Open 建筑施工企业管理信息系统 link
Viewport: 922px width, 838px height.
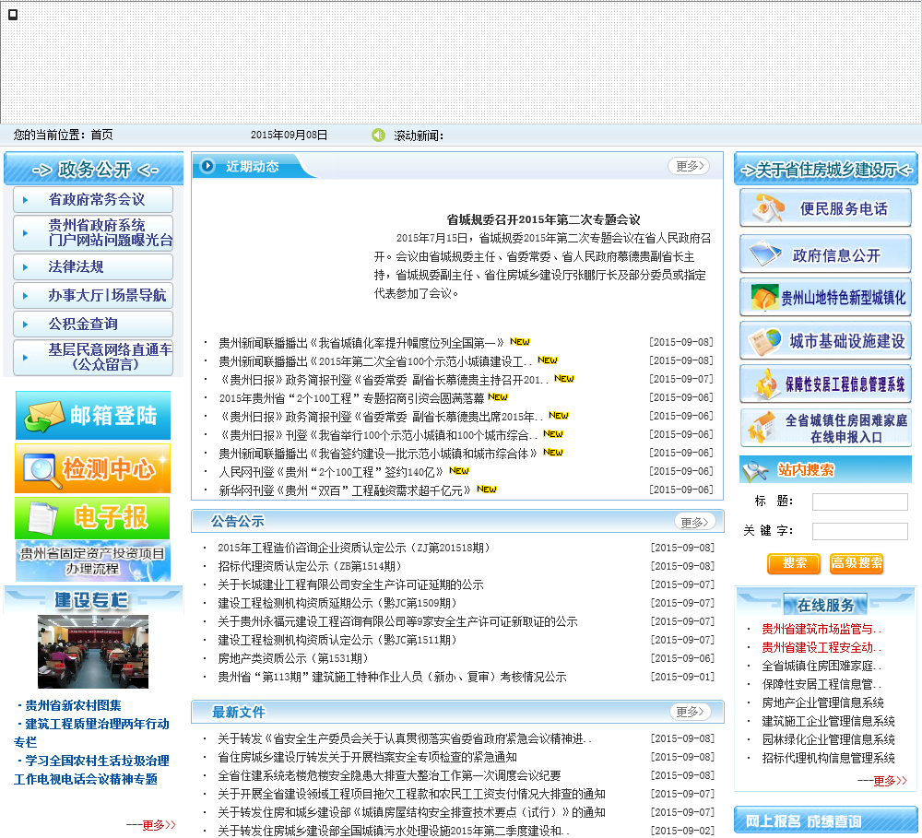click(829, 721)
